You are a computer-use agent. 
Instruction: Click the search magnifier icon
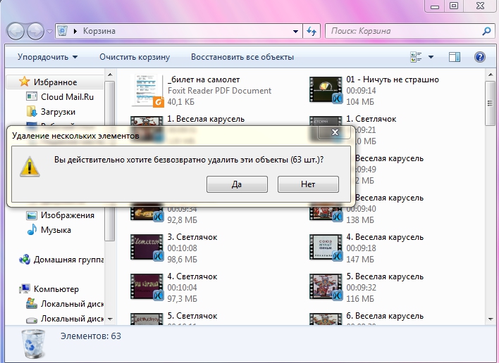(486, 31)
